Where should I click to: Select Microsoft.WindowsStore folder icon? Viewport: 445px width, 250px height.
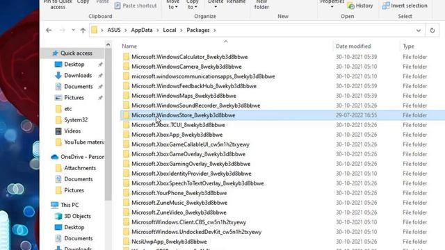point(126,115)
